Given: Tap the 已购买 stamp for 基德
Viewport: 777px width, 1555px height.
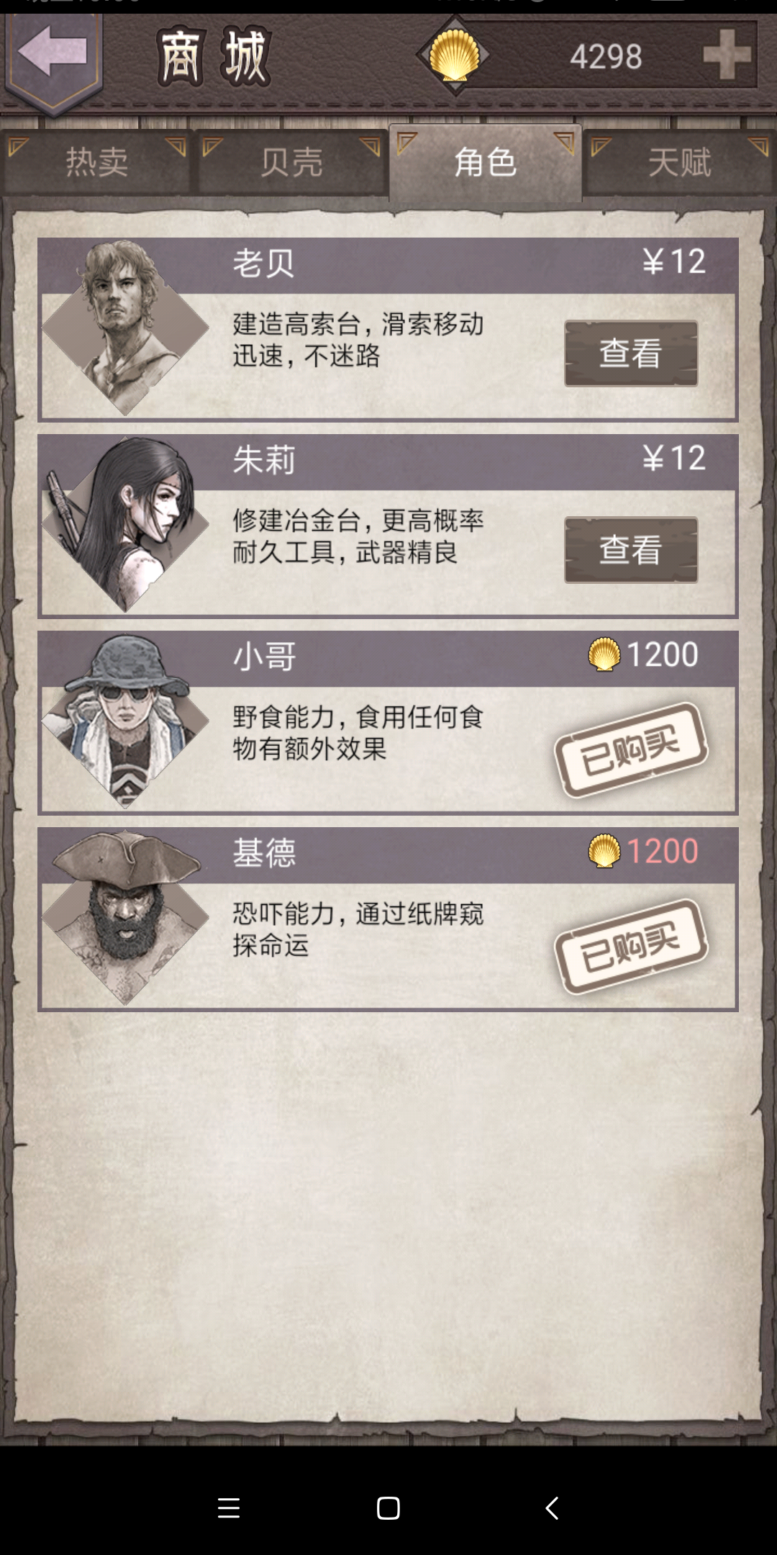Looking at the screenshot, I should pos(631,946).
